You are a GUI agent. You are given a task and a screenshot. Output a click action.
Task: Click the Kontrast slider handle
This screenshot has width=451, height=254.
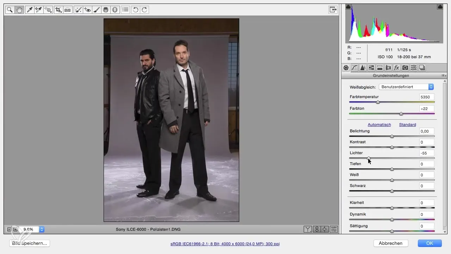(392, 147)
